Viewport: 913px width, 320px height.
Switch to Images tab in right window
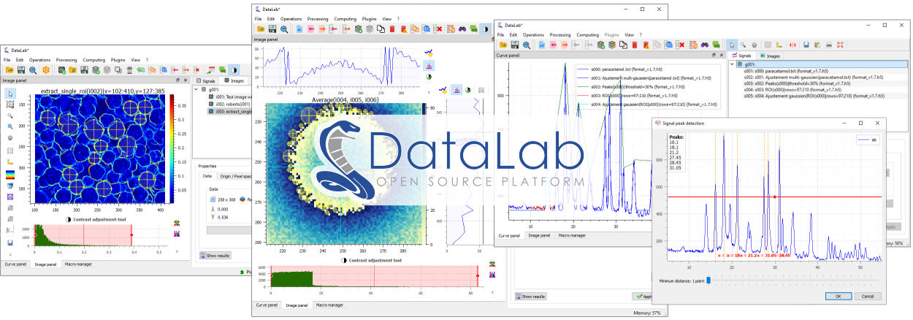click(769, 56)
